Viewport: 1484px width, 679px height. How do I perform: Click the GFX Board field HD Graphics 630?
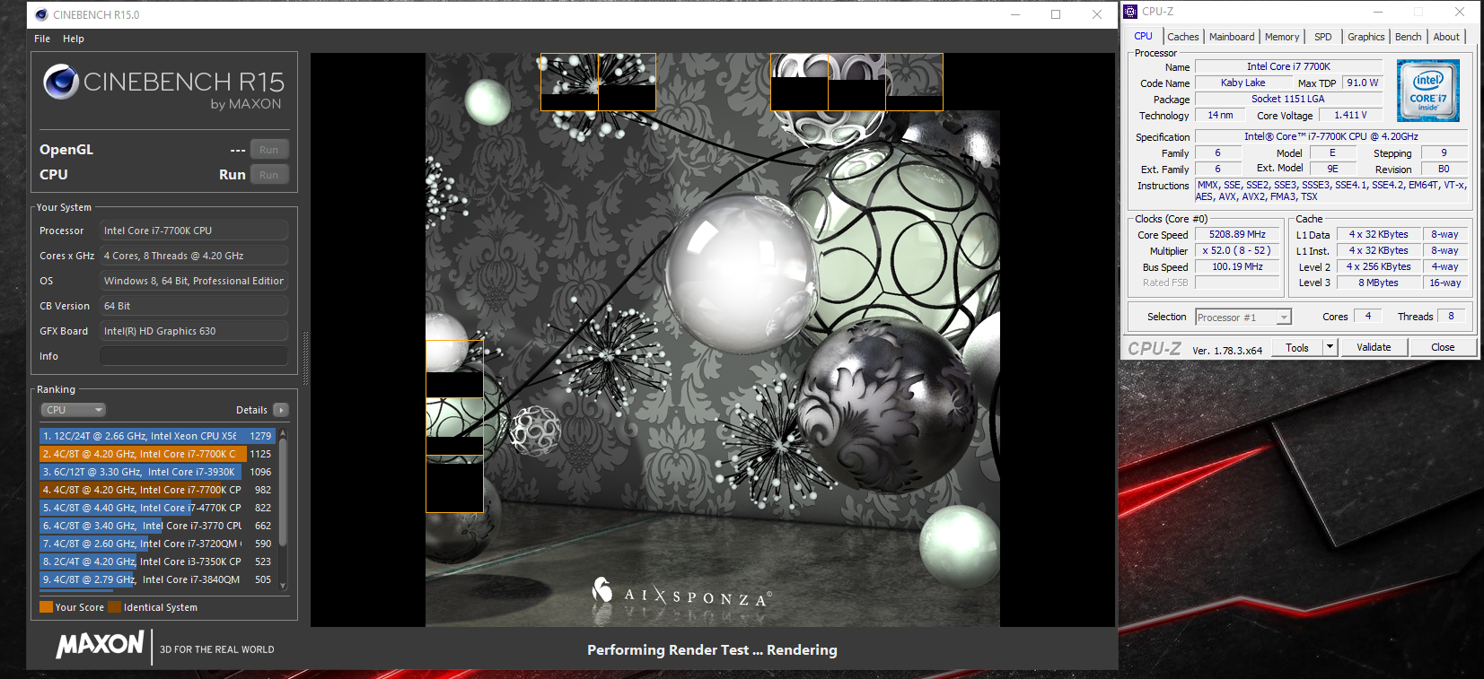[194, 331]
